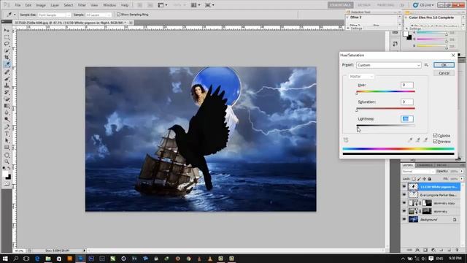Click the Add to Sample eyedropper
This screenshot has height=263, width=467.
point(418,140)
